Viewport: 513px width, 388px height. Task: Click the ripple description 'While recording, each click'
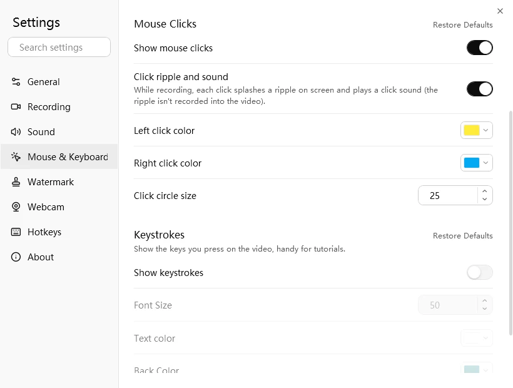pos(286,95)
